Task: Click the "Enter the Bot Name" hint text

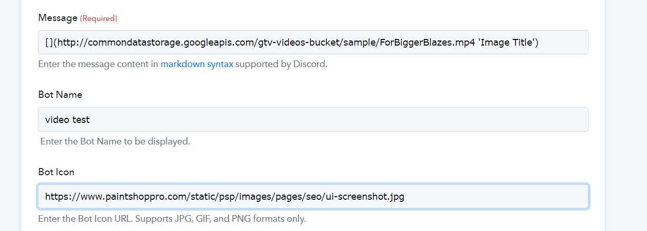Action: point(115,141)
